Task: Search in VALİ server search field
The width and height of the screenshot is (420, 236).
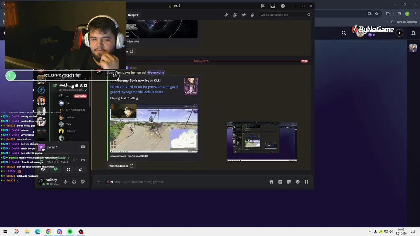Action: tap(285, 15)
